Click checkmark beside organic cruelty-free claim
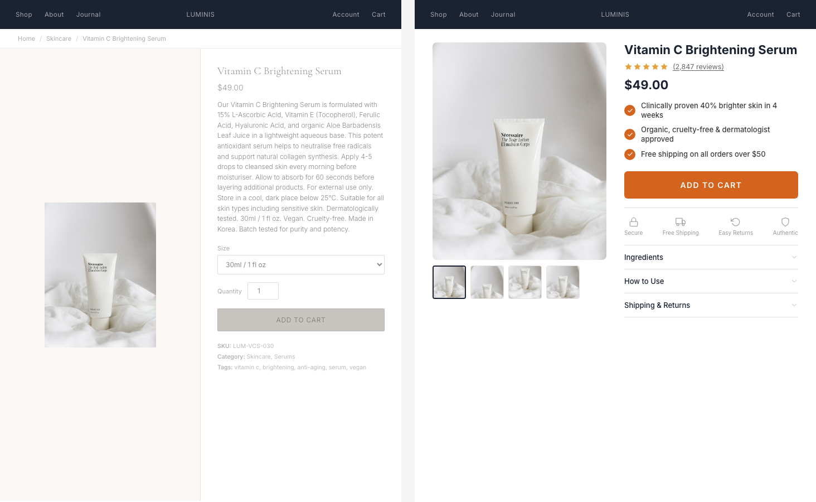The image size is (816, 502). tap(630, 134)
